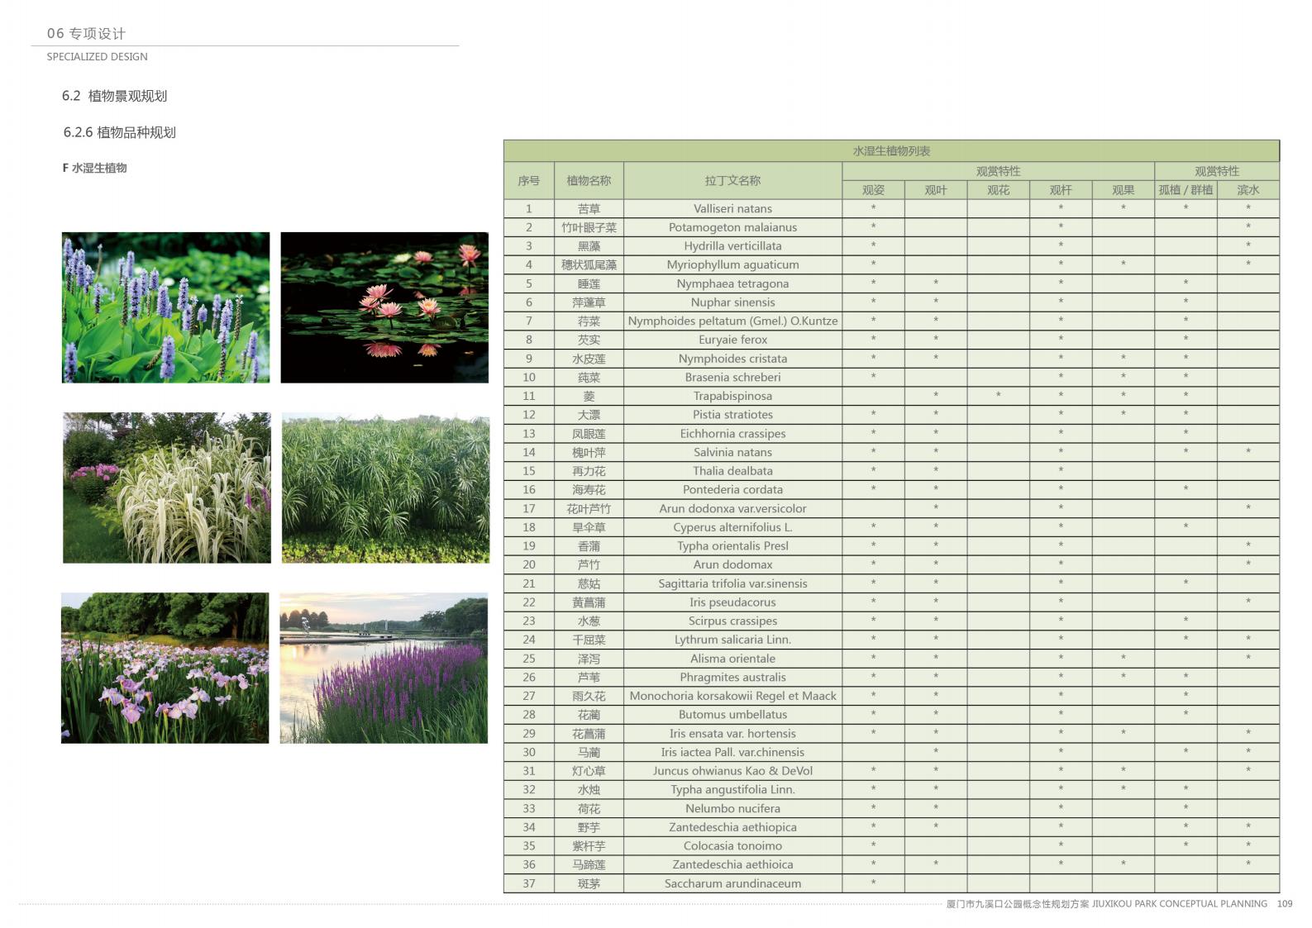Click the '拉丁文名称' column header
Screen dimensions: 1312x928
click(x=732, y=180)
